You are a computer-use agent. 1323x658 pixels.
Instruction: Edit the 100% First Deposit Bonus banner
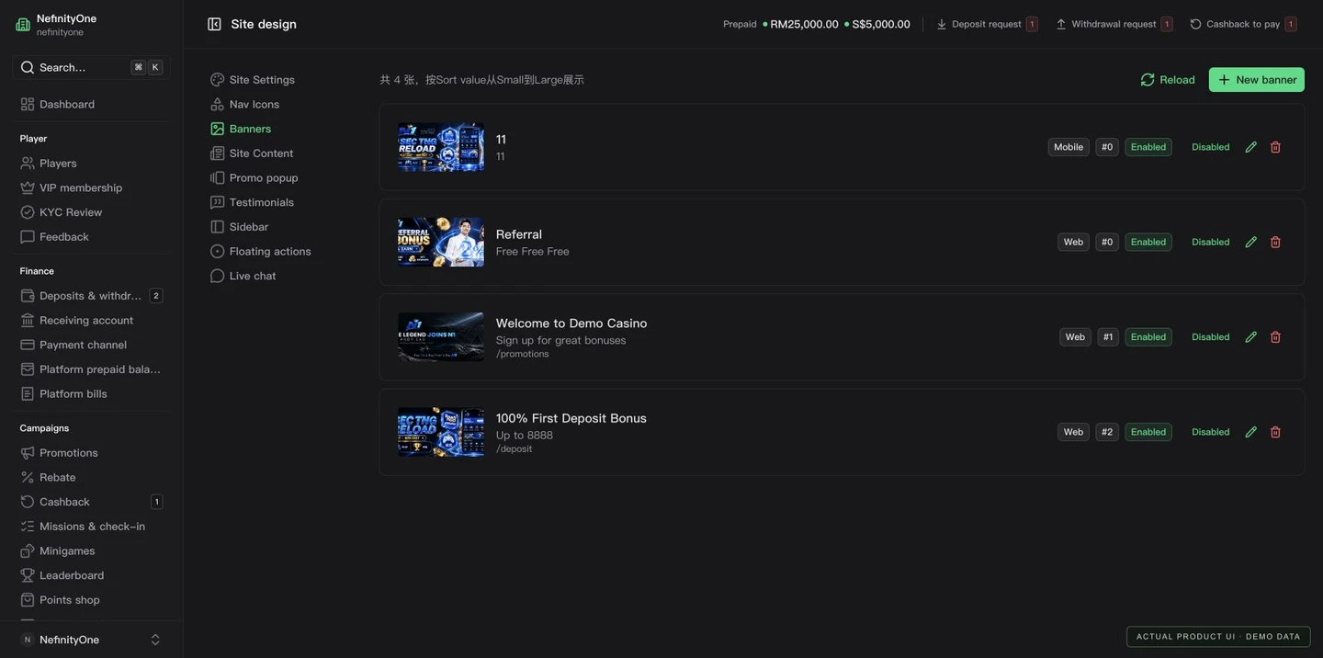pyautogui.click(x=1250, y=432)
